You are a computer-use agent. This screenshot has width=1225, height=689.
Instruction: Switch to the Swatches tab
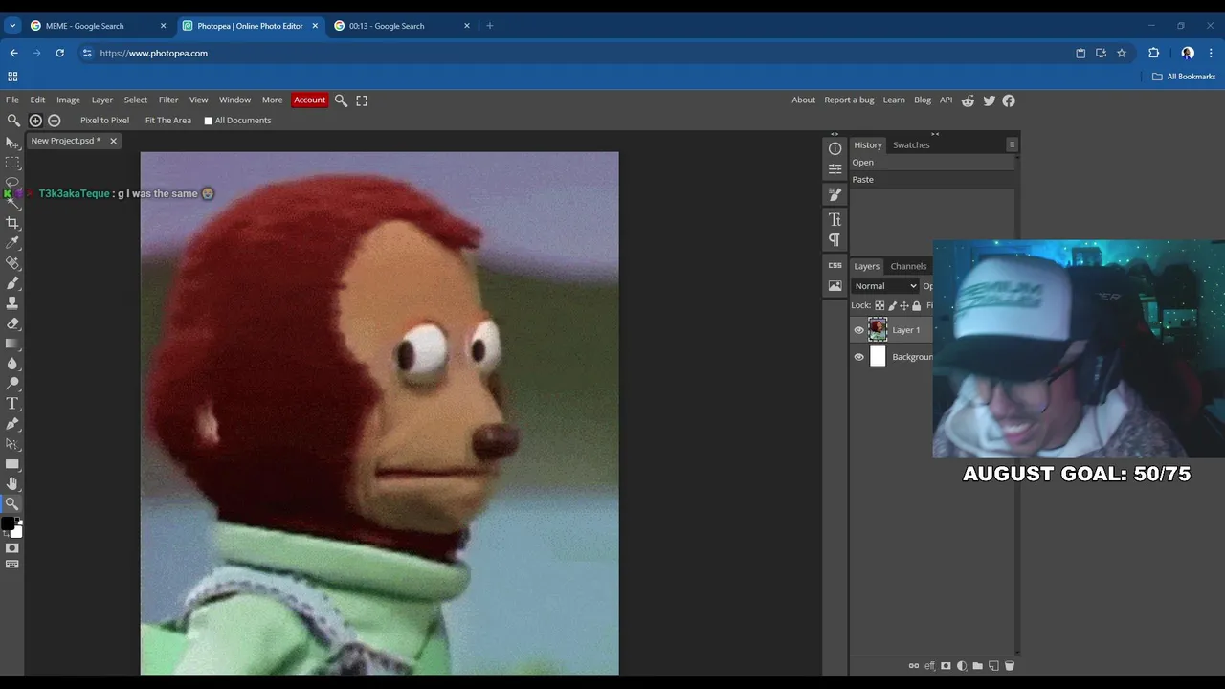tap(911, 145)
